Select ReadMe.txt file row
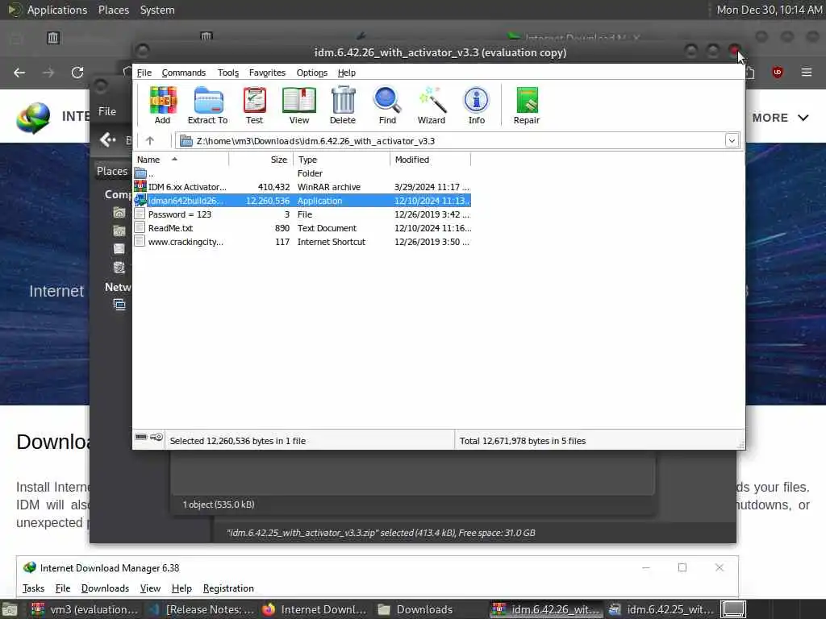Viewport: 826px width, 619px height. [302, 228]
